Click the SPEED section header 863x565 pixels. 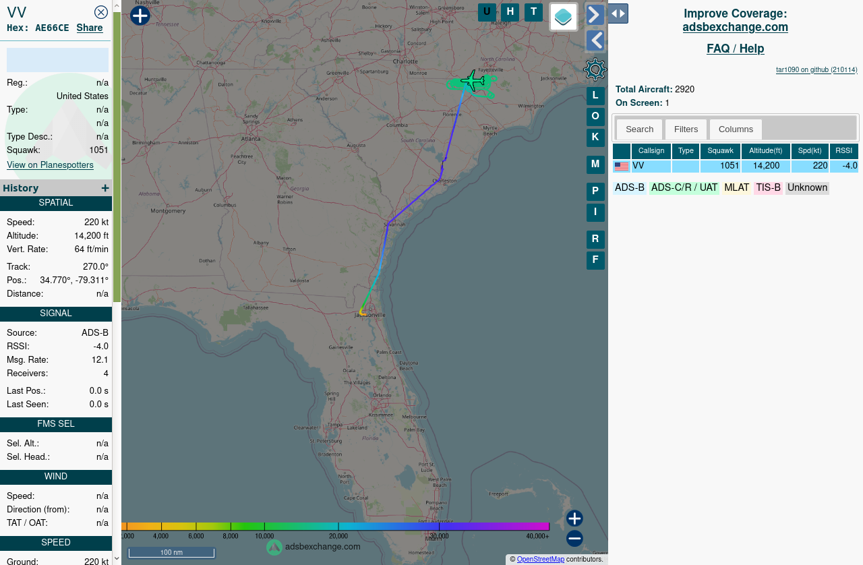point(56,543)
